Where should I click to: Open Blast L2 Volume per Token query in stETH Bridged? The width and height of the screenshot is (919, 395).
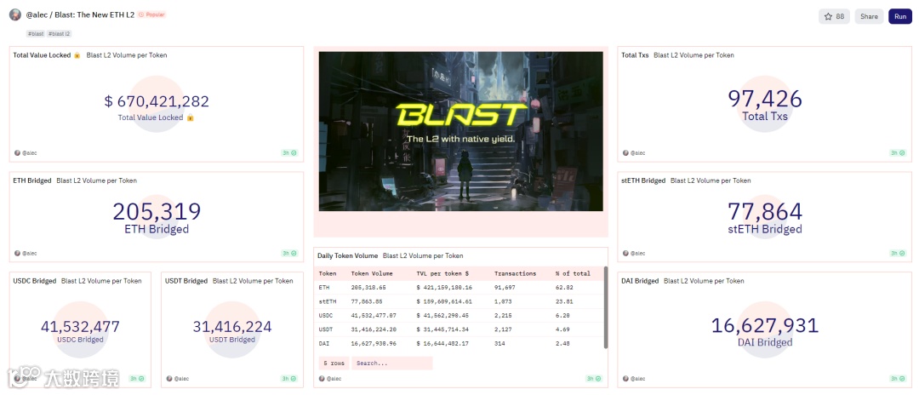click(711, 180)
